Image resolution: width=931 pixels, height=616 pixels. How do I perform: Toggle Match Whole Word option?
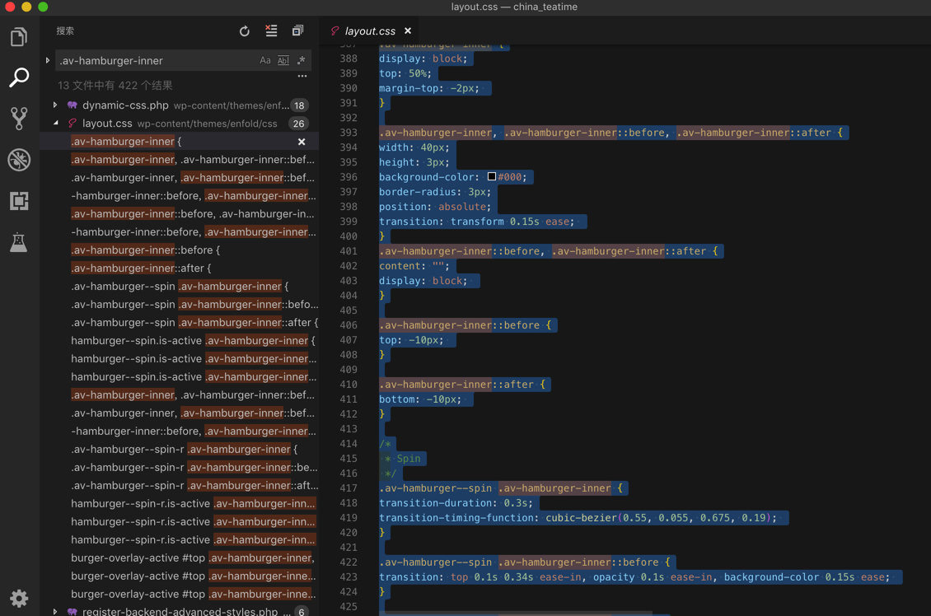click(x=283, y=60)
